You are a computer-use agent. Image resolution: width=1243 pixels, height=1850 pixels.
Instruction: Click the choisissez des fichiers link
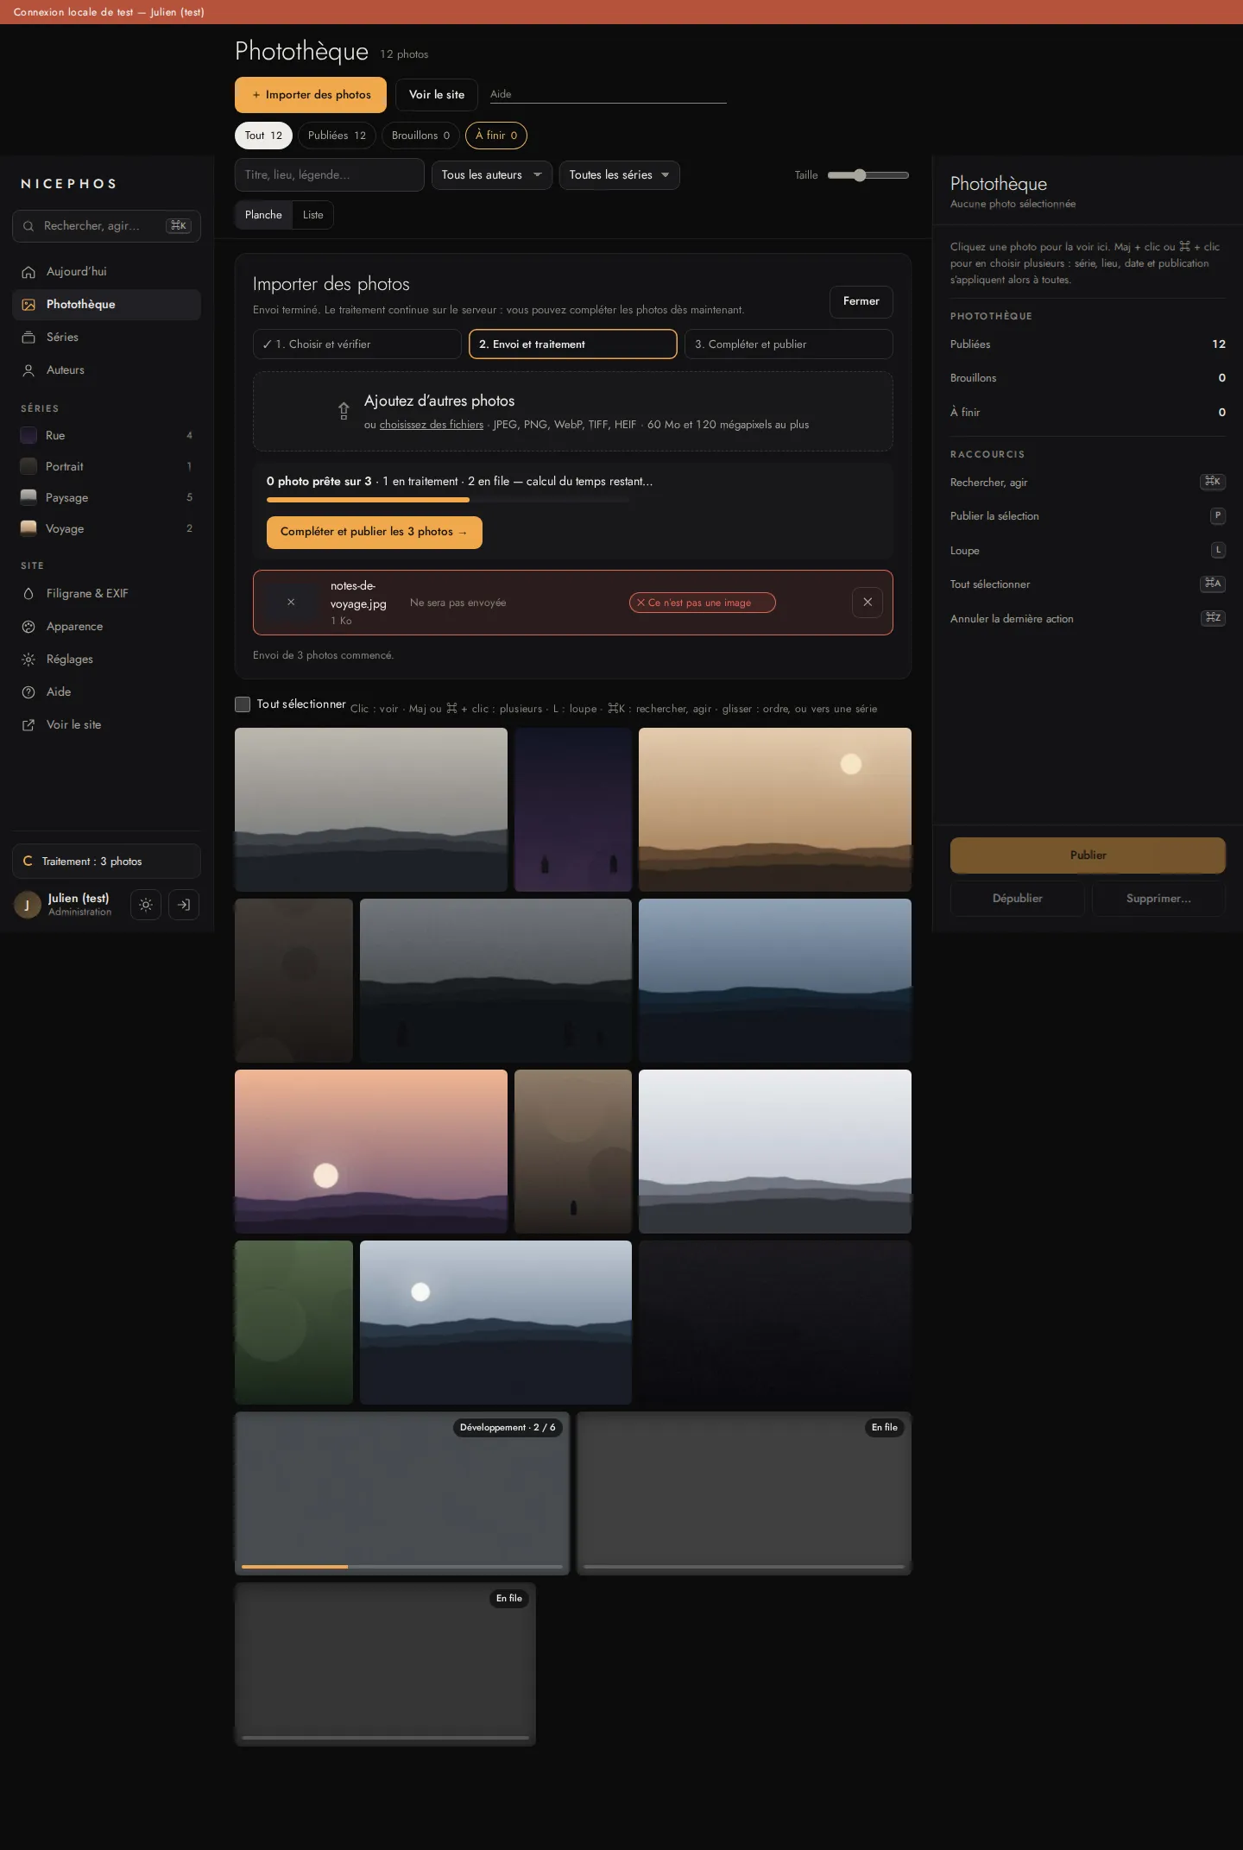pyautogui.click(x=432, y=425)
